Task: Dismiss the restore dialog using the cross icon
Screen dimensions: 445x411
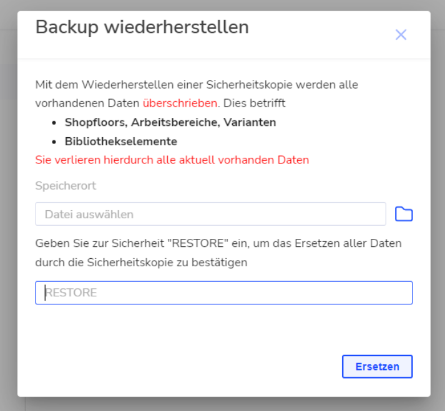Action: coord(401,34)
